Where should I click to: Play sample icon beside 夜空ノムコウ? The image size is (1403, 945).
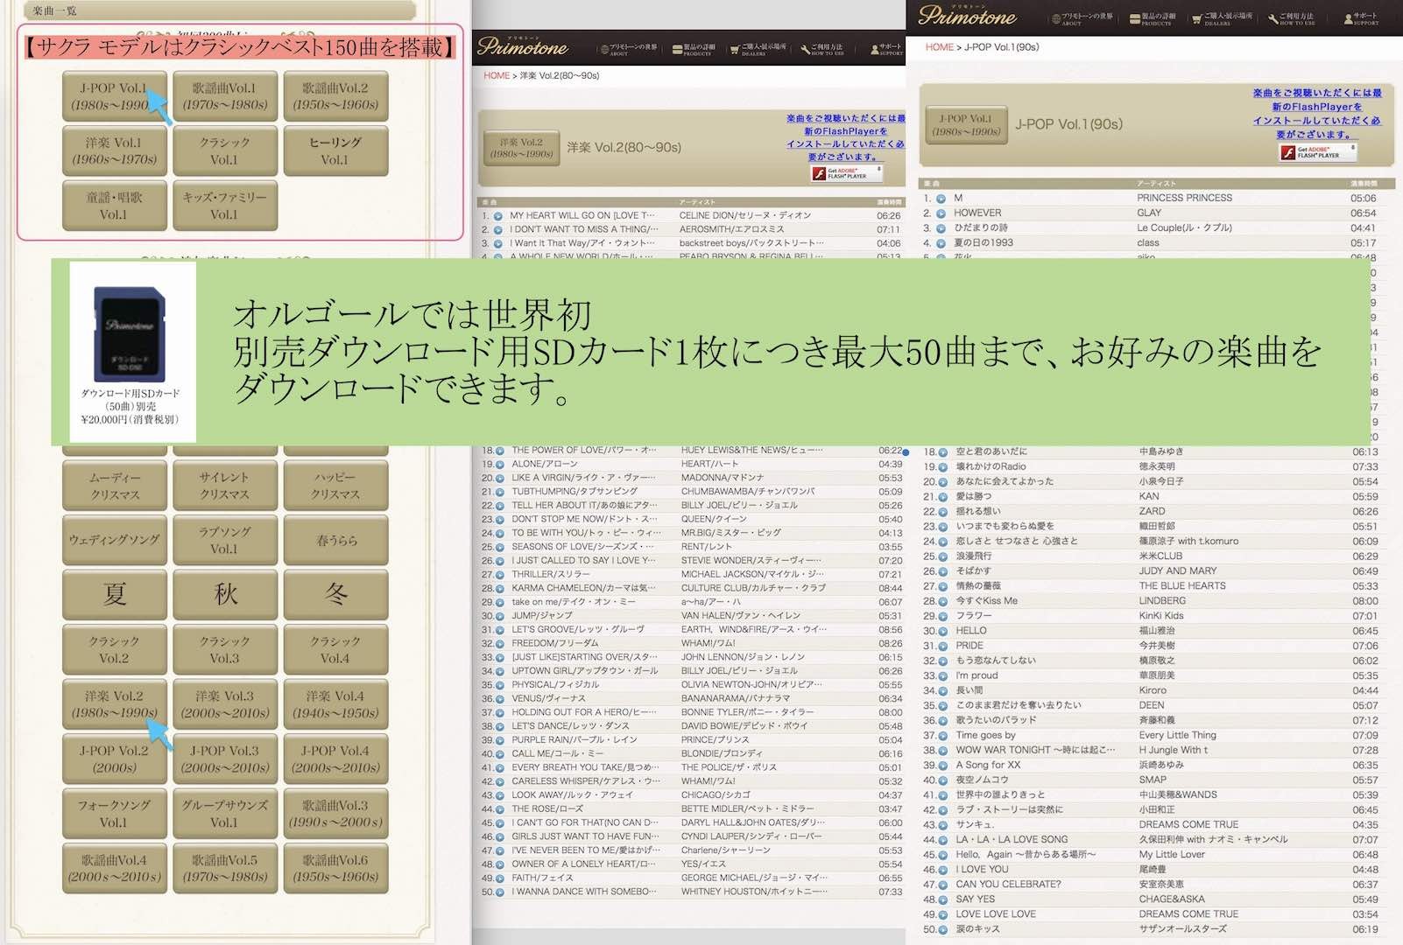943,780
